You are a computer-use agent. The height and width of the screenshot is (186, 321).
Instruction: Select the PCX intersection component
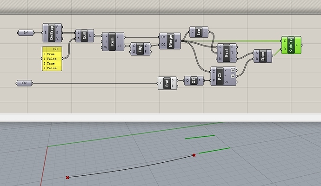click(x=223, y=76)
